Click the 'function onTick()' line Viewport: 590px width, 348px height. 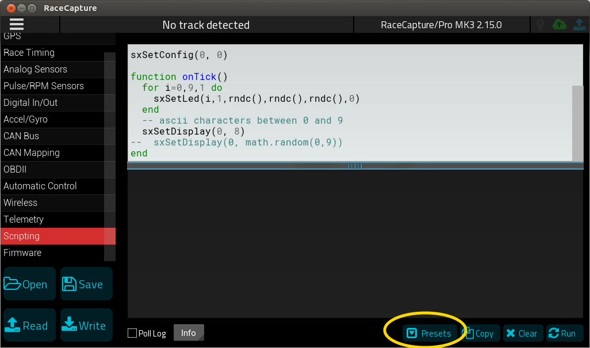click(179, 77)
